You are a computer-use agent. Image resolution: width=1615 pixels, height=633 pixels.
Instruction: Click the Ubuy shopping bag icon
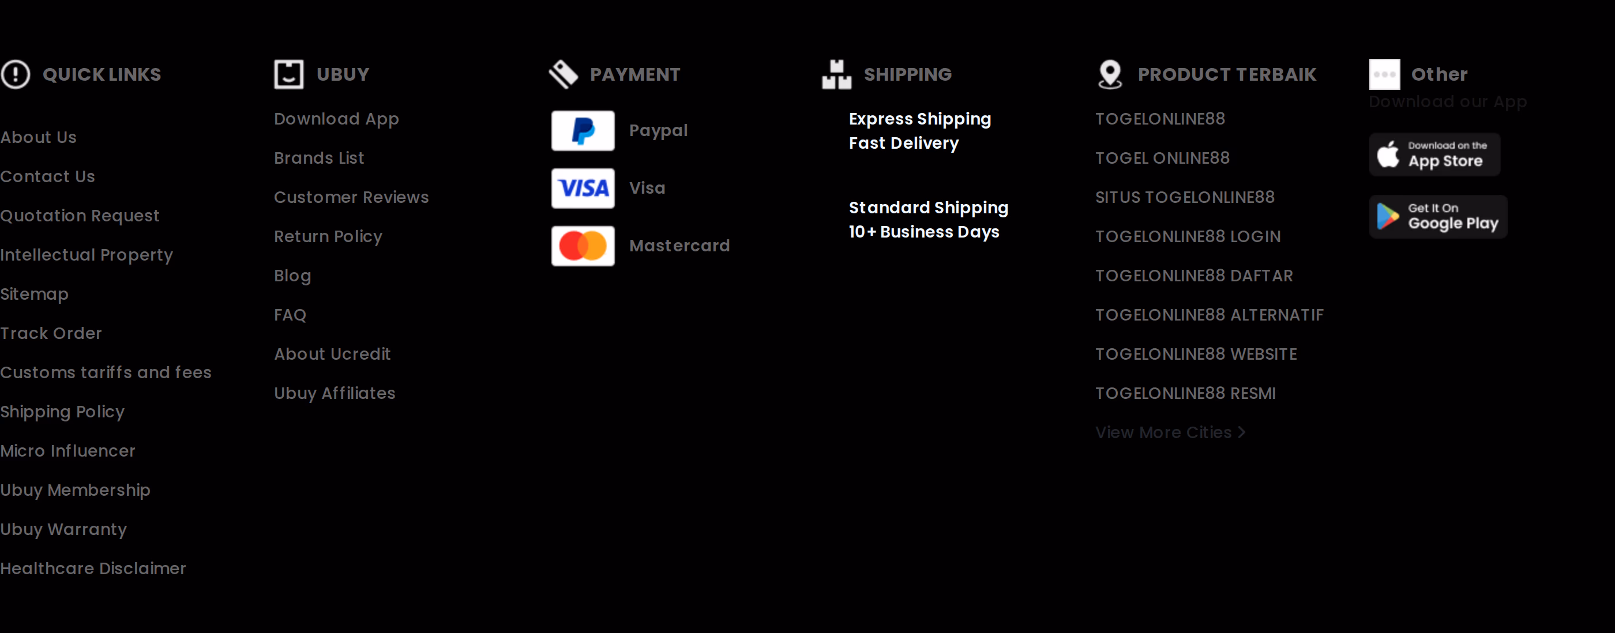pyautogui.click(x=289, y=74)
